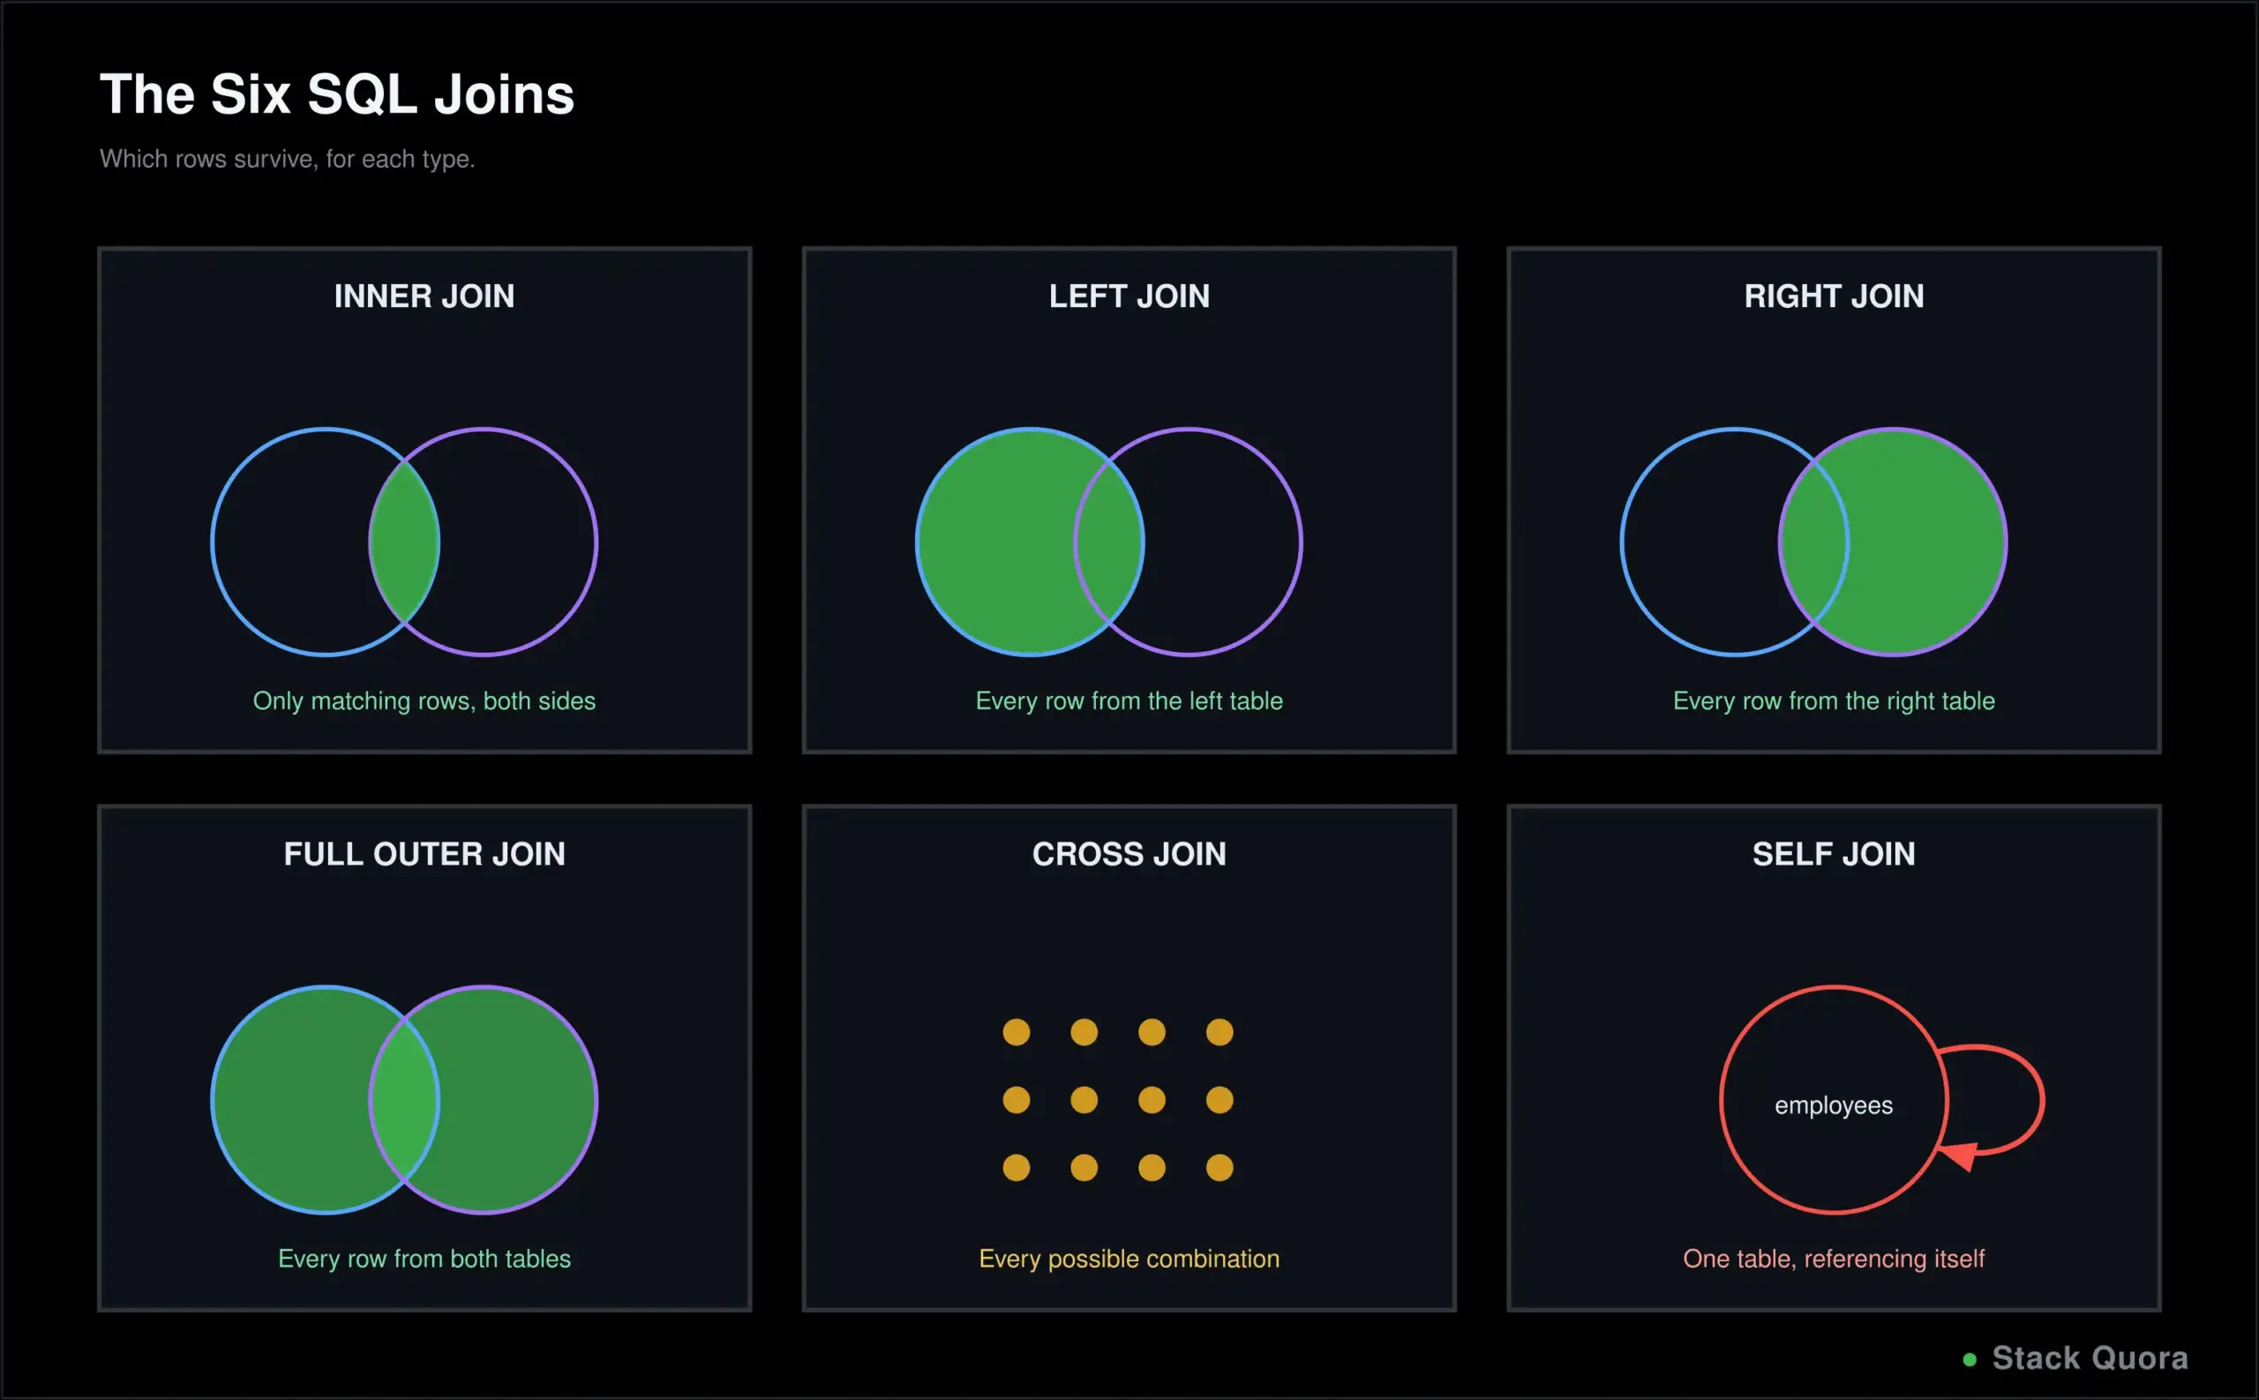Screen dimensions: 2259x1400
Task: Click caption 'Every row from both tables'
Action: point(424,1258)
